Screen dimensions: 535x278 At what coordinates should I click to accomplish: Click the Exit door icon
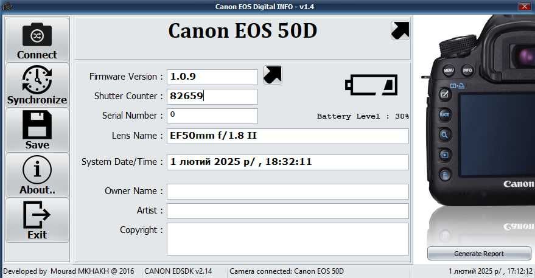click(x=37, y=215)
